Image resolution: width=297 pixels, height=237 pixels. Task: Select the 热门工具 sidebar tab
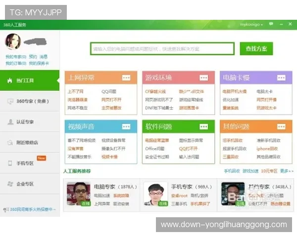click(30, 80)
